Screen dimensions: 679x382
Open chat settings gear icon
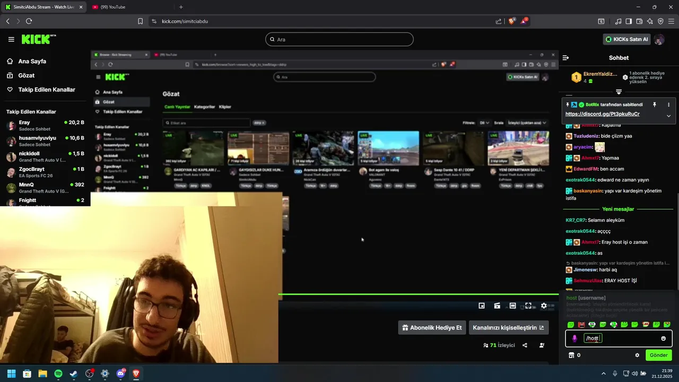(x=637, y=355)
